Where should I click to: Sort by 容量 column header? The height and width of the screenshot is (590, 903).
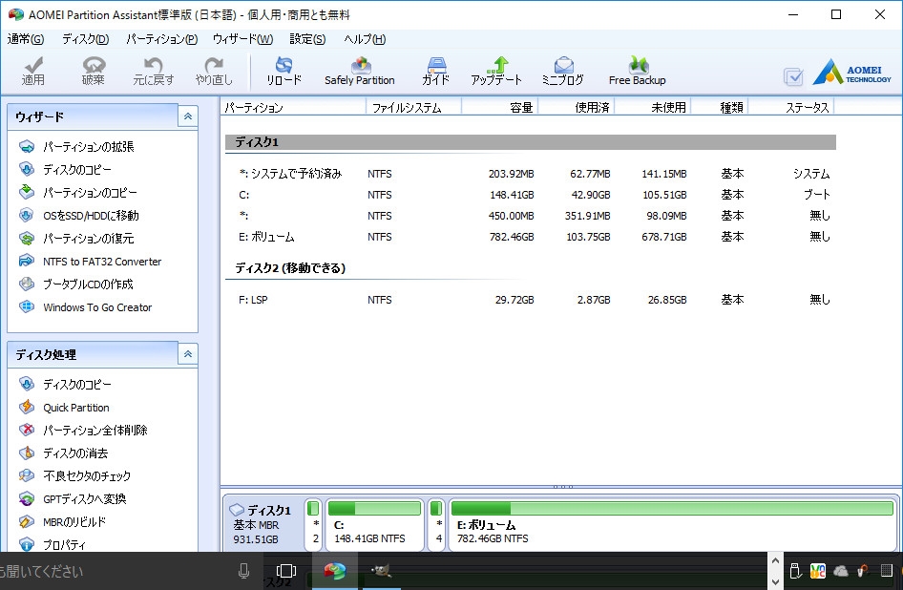pyautogui.click(x=500, y=107)
